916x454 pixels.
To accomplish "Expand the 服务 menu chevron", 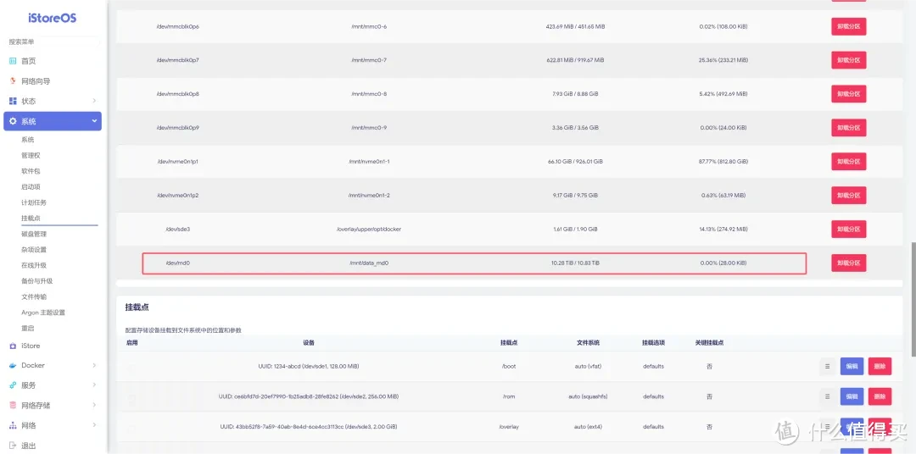I will tap(94, 385).
